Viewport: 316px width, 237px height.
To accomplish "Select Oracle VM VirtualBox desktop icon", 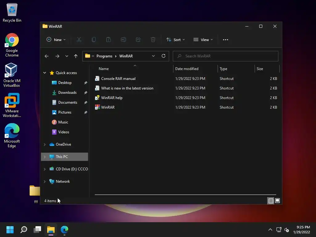I will pyautogui.click(x=12, y=75).
